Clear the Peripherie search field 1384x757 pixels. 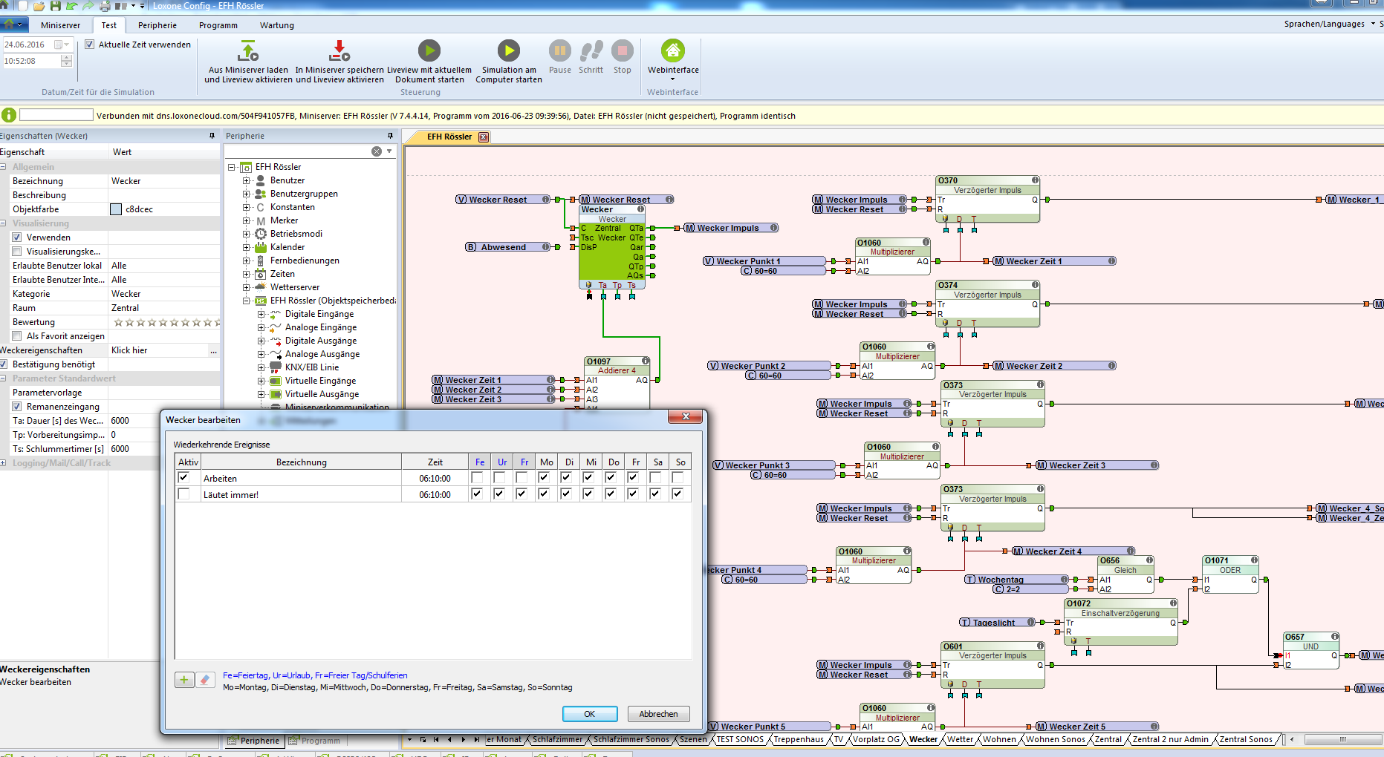[377, 151]
